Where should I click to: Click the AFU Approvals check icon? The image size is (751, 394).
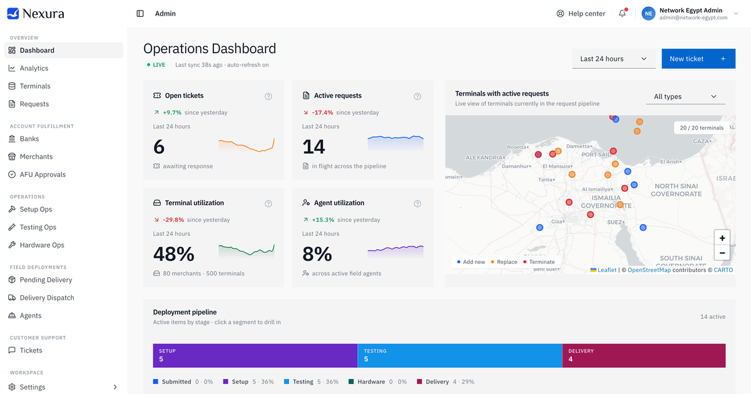12,174
